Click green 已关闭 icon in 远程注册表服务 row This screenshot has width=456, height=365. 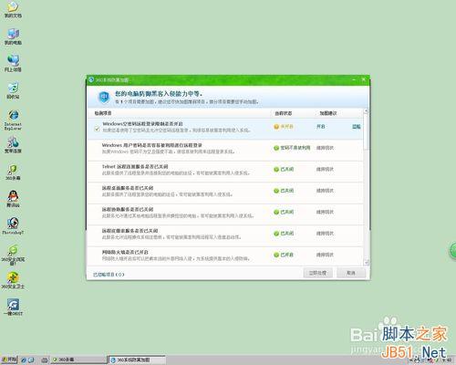pos(276,234)
